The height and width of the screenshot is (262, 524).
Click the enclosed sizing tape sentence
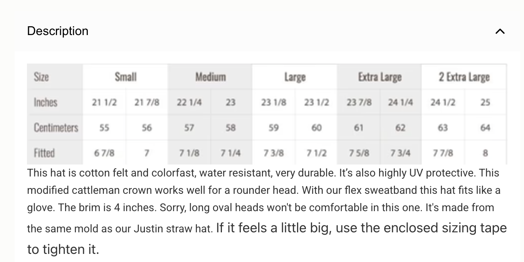click(361, 228)
